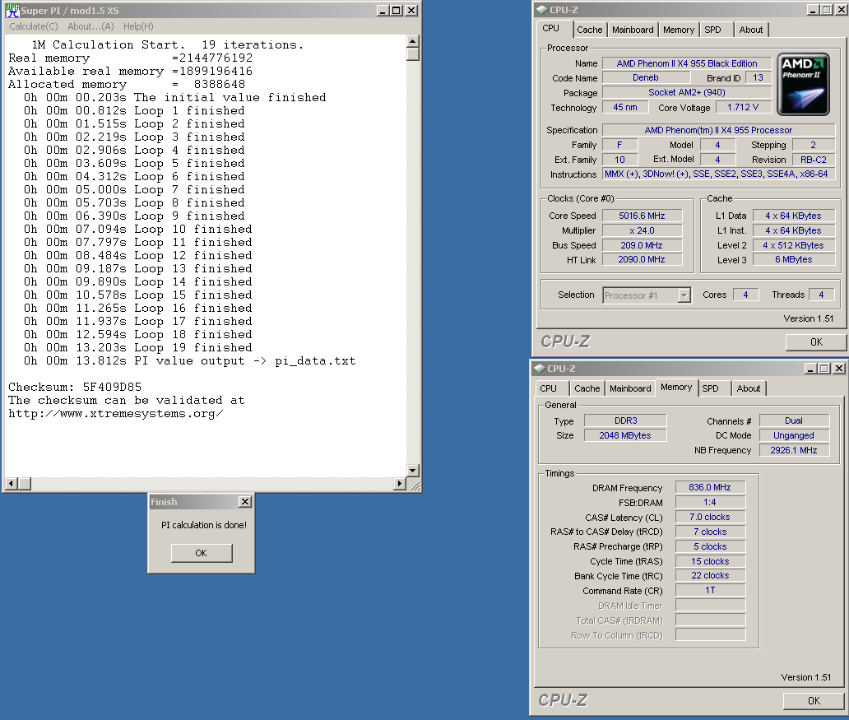The height and width of the screenshot is (720, 849).
Task: Click the Code Name value Deneb
Action: [646, 77]
